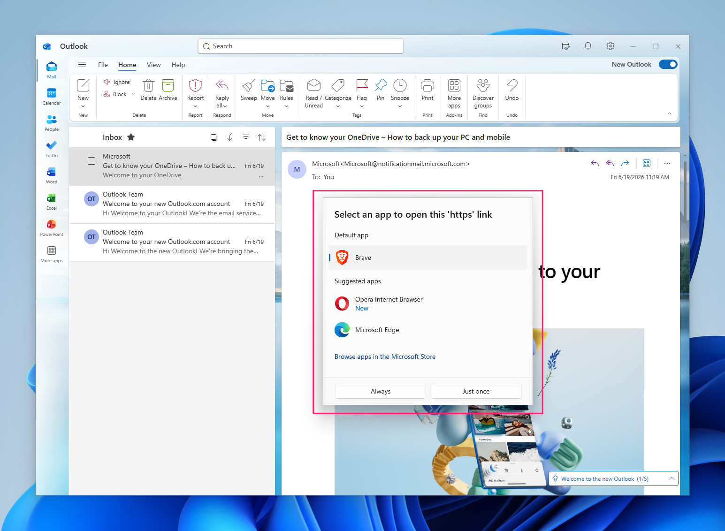725x531 pixels.
Task: Reply all using the reading pane icon
Action: coord(610,163)
